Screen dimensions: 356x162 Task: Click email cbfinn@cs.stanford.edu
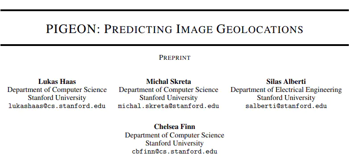coord(174,151)
